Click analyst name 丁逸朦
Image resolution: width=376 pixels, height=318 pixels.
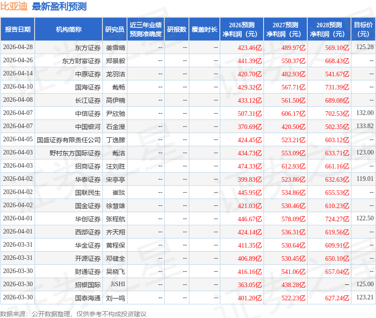click(116, 140)
